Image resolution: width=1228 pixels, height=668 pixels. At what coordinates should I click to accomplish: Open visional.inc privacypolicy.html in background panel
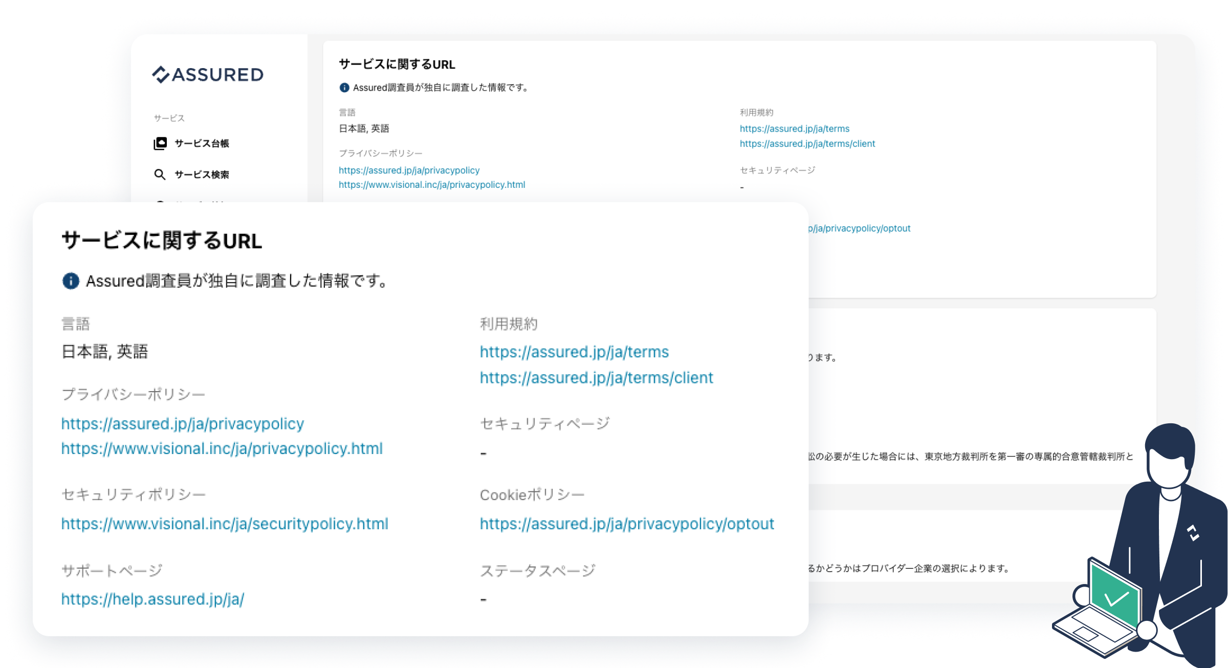click(432, 185)
